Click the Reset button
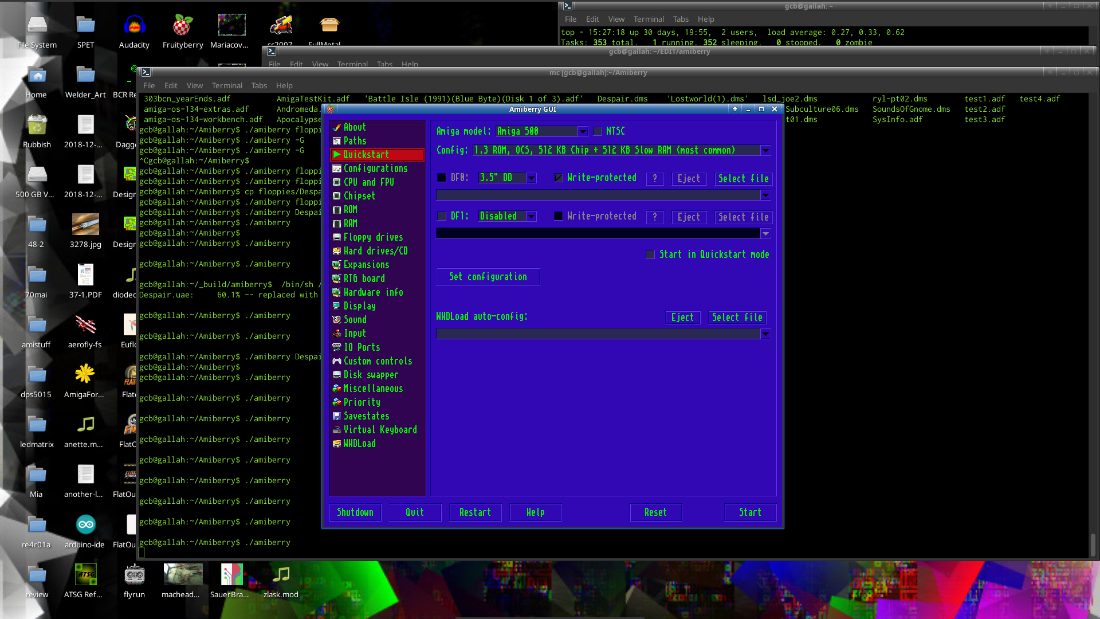The image size is (1100, 619). tap(656, 512)
